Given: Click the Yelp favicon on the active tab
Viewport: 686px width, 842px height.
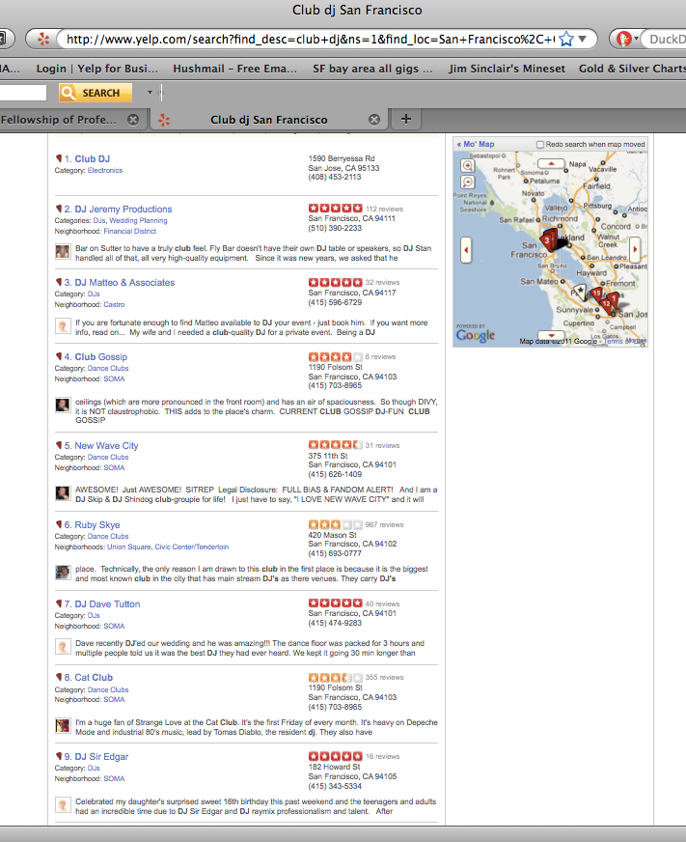Looking at the screenshot, I should pyautogui.click(x=164, y=120).
